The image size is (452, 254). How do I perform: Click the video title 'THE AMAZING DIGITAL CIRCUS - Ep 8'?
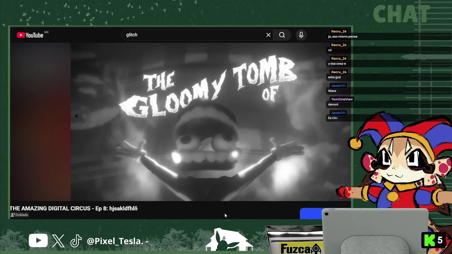pos(73,208)
